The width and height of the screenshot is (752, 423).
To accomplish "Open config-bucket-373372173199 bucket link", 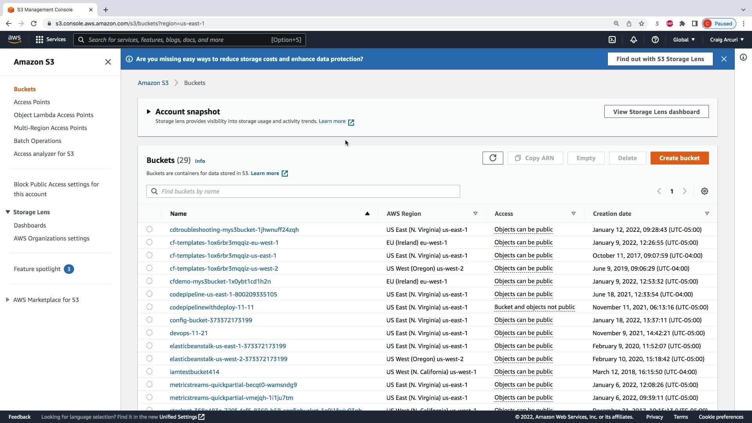I will tap(211, 320).
